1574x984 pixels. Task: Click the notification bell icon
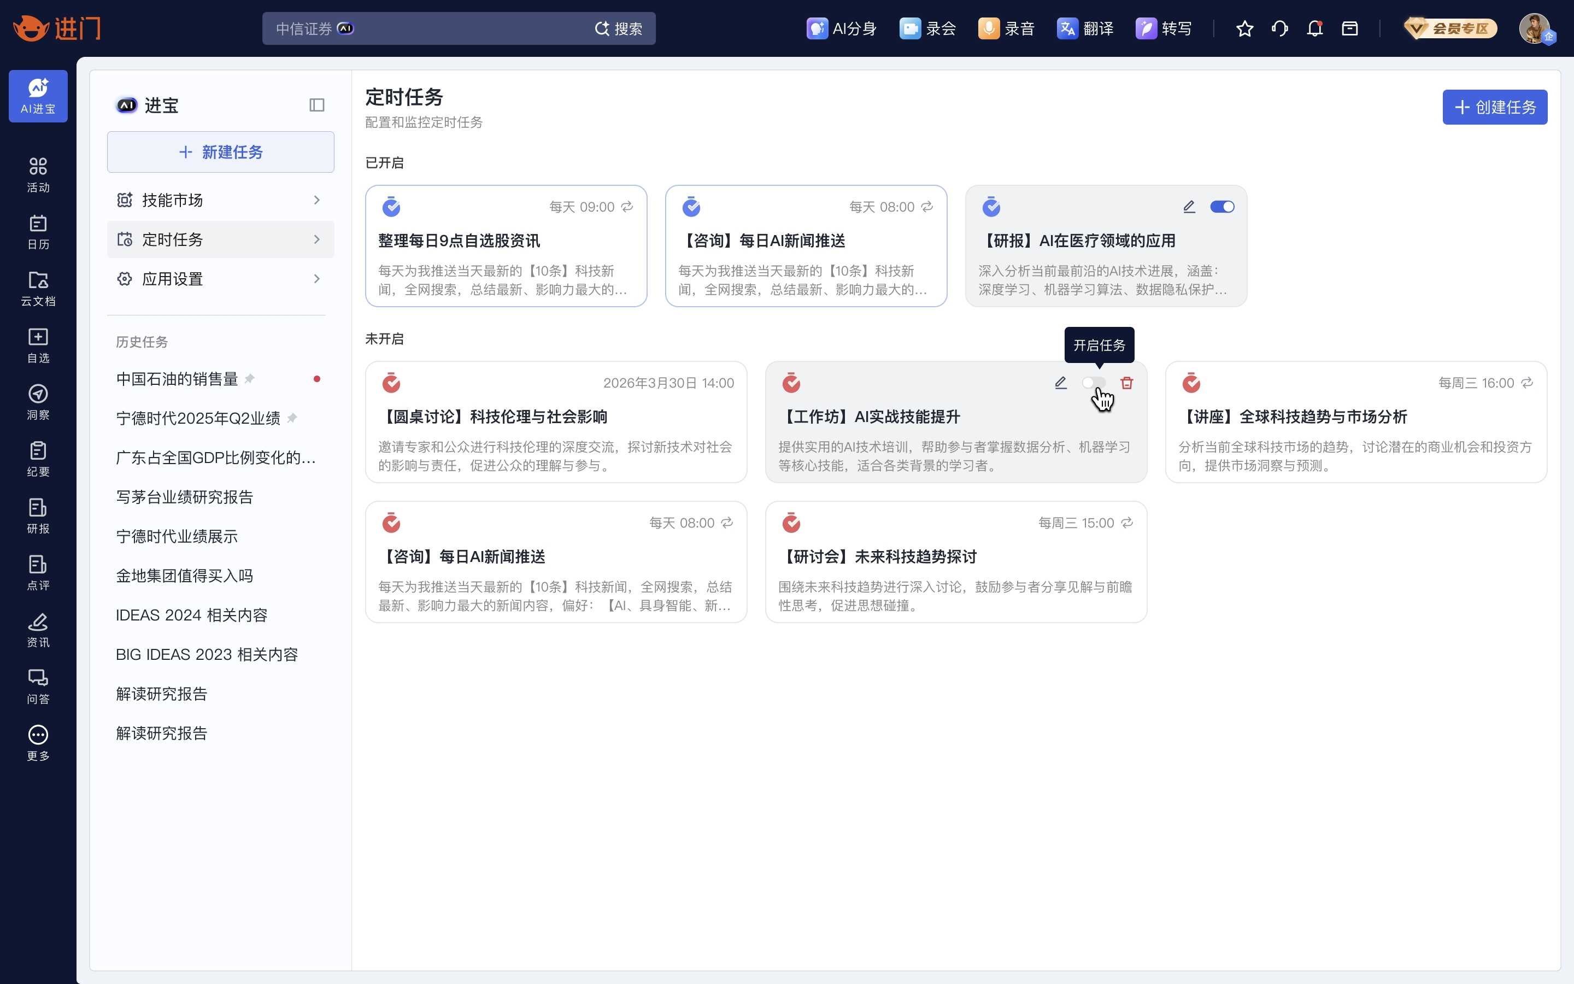(1314, 28)
